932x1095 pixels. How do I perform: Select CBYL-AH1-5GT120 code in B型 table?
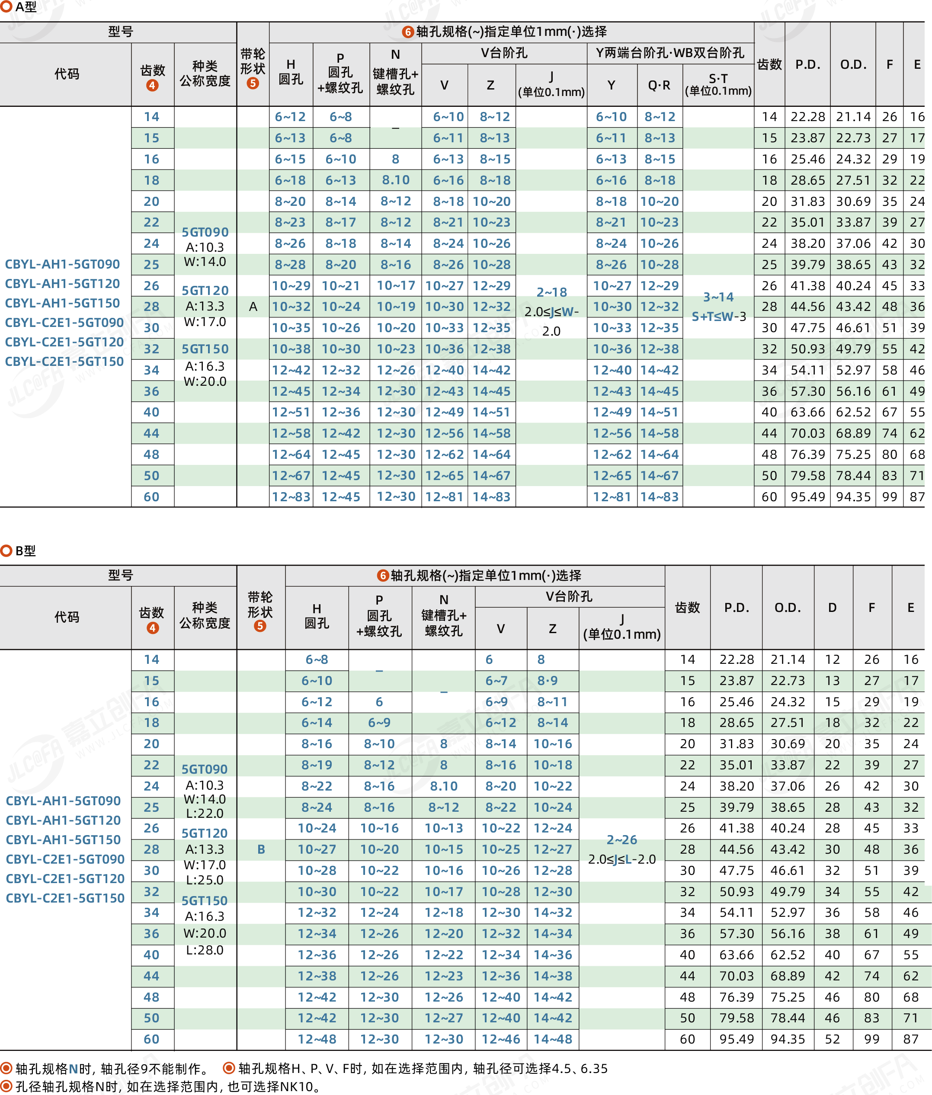[64, 820]
